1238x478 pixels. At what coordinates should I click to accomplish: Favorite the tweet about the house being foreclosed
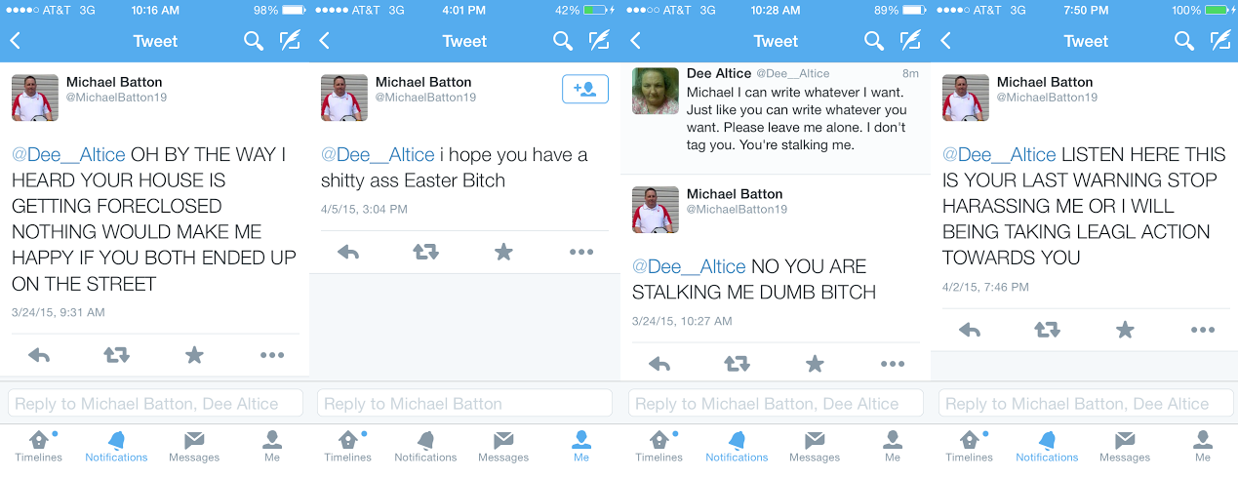point(194,355)
